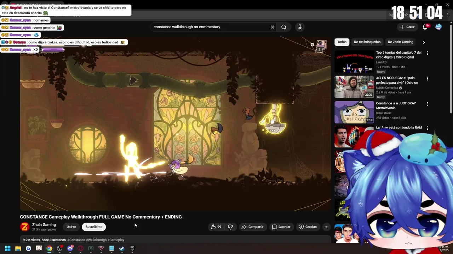Open Opera GX from taskbar
453x254 pixels.
(80, 248)
